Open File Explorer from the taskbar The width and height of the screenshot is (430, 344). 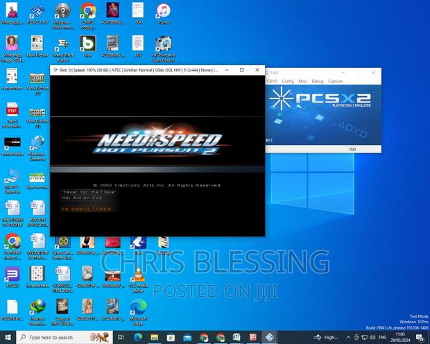click(x=155, y=338)
